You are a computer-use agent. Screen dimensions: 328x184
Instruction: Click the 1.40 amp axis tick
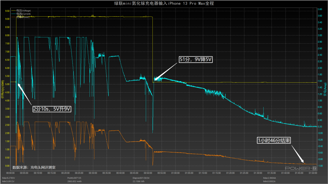coord(320,87)
